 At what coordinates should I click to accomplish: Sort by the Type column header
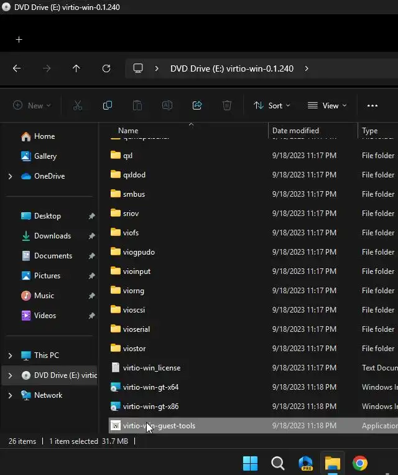coord(369,131)
